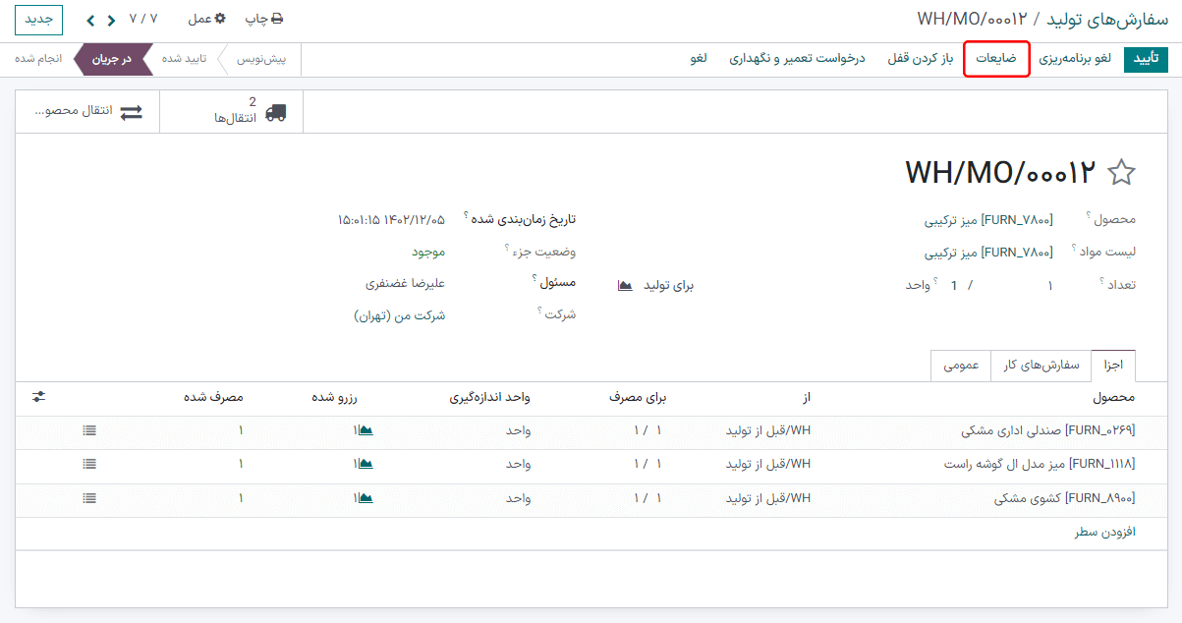1182x623 pixels.
Task: Click the quantity producing field value
Action: tap(1050, 285)
